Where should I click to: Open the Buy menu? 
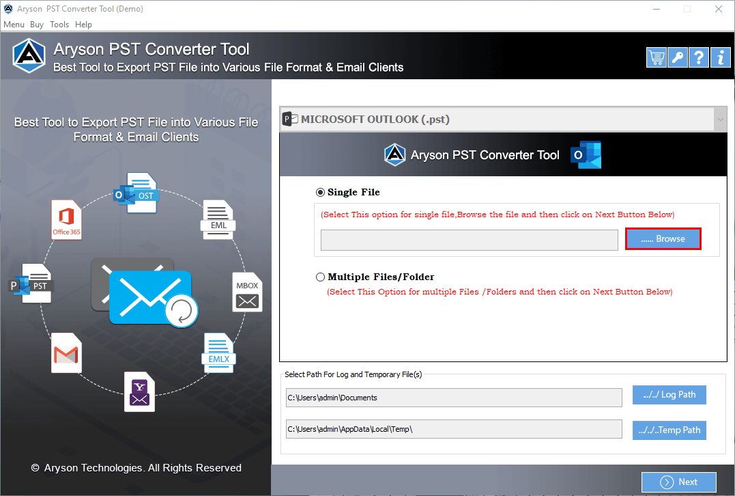coord(37,25)
